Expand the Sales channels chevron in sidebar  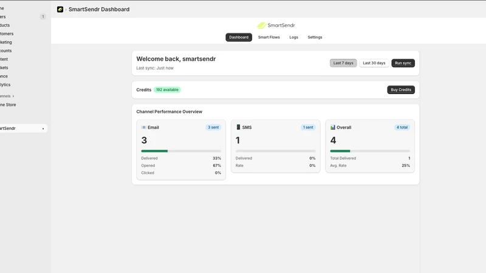pyautogui.click(x=13, y=96)
